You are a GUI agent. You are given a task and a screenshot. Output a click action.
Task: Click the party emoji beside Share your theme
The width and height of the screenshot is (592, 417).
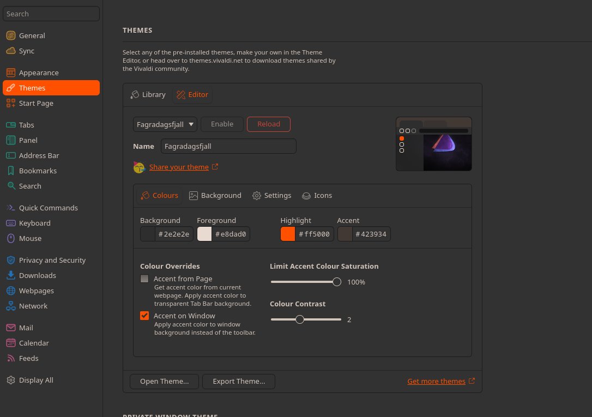pyautogui.click(x=140, y=167)
